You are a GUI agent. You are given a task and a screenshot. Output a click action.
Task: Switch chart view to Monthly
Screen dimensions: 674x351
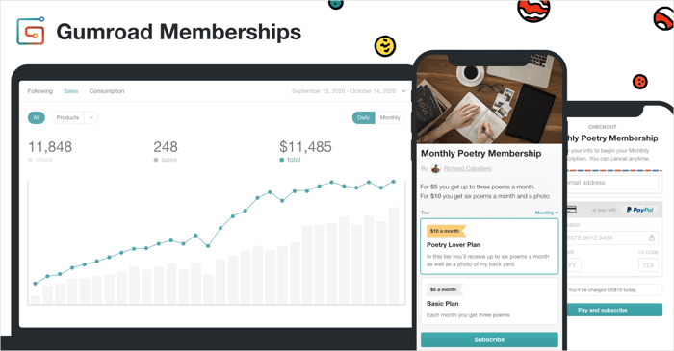point(390,117)
